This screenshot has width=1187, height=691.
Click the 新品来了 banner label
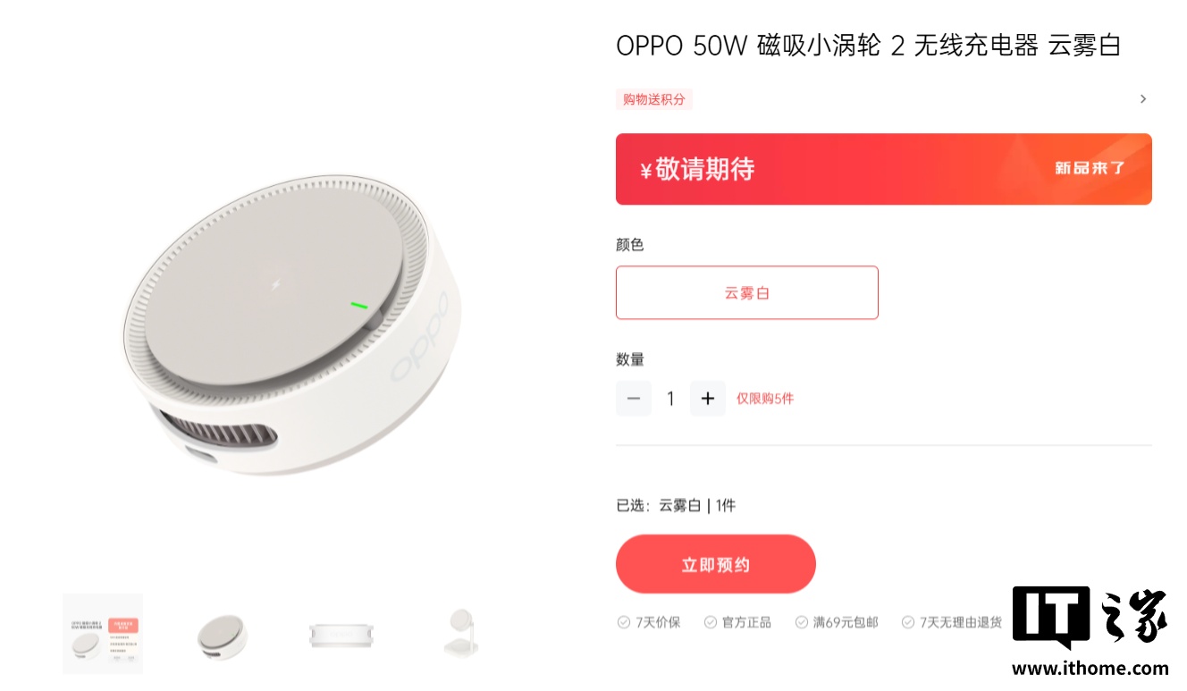pos(1090,168)
